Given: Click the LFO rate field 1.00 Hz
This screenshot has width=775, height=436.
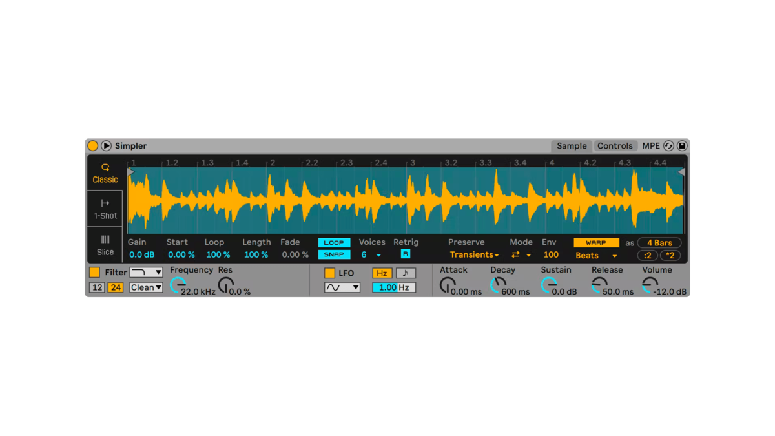Looking at the screenshot, I should [x=394, y=287].
